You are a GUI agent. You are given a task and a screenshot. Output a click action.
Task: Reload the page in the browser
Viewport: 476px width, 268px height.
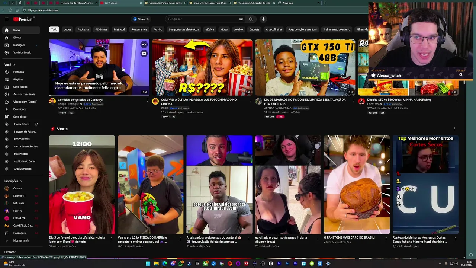(10, 10)
